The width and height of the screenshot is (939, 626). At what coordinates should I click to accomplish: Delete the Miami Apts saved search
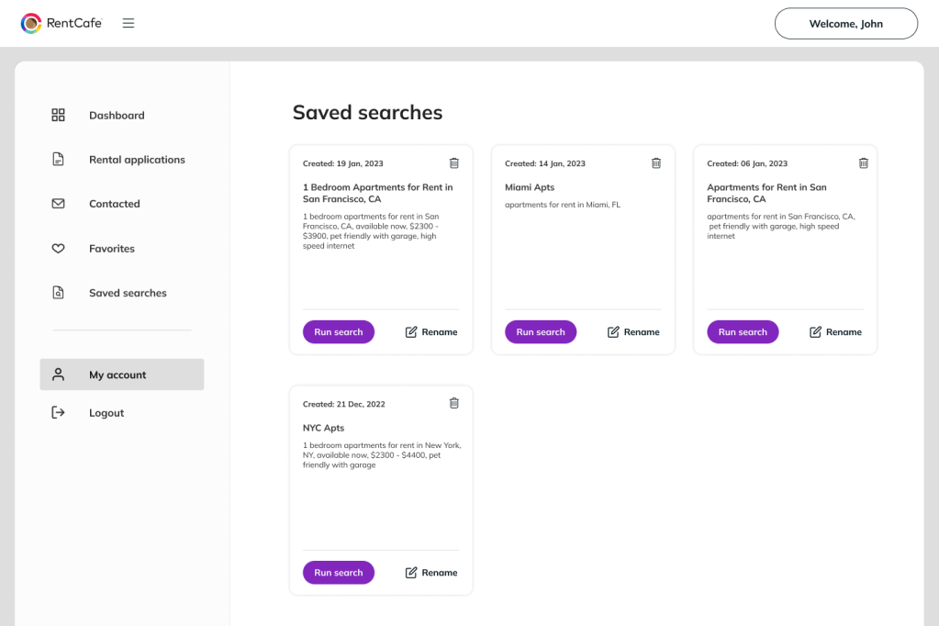pos(656,163)
